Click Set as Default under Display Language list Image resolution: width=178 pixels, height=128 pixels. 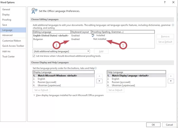coord(41,90)
